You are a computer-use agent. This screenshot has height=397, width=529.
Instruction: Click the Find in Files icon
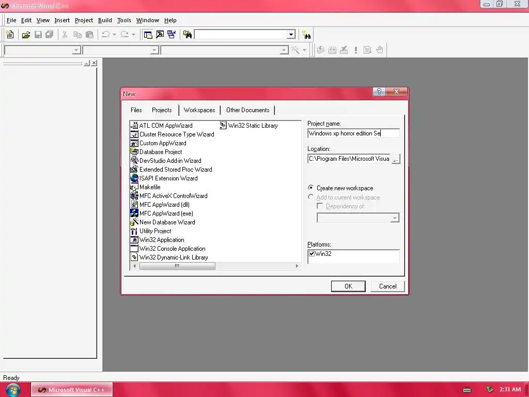click(187, 35)
